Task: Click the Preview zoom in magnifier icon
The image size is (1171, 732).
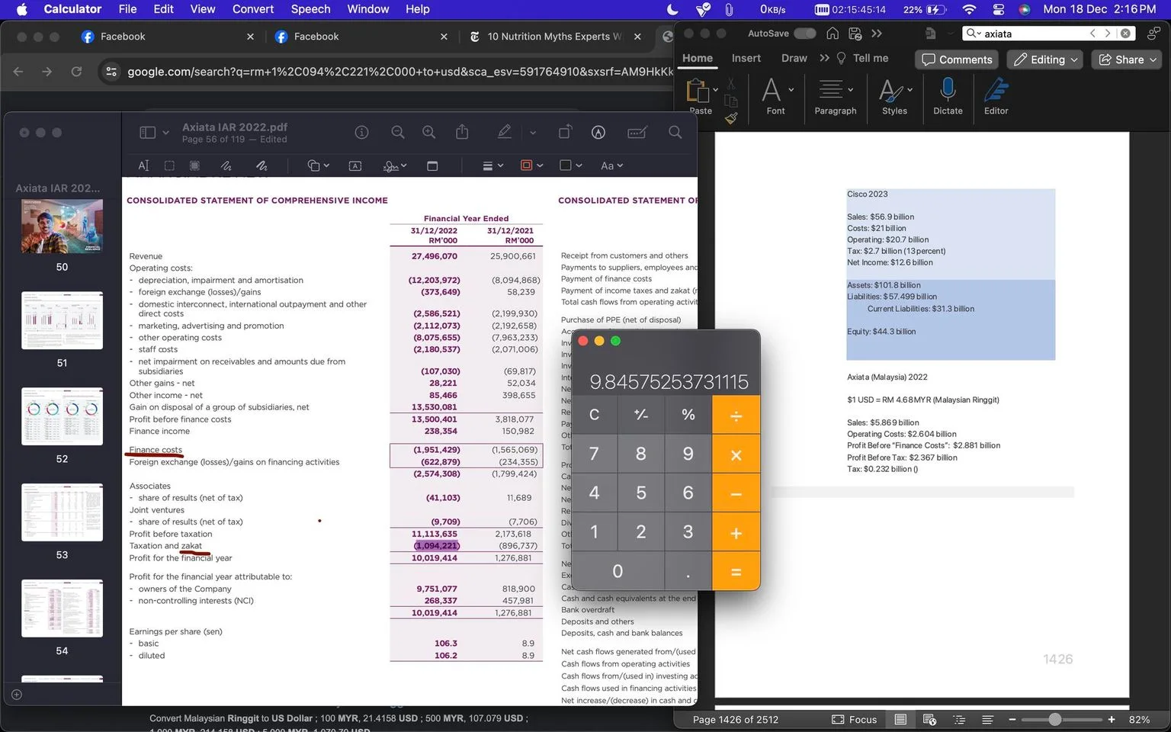Action: point(429,133)
